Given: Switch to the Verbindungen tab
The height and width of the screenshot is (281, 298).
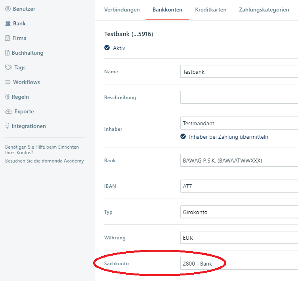Looking at the screenshot, I should coord(122,10).
